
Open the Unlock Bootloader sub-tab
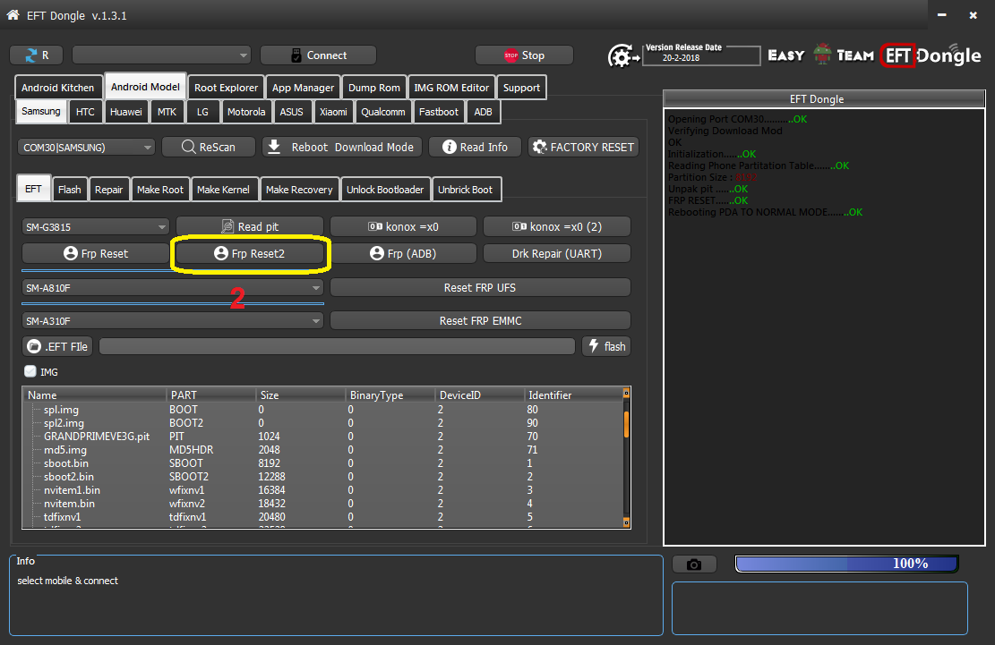point(384,190)
